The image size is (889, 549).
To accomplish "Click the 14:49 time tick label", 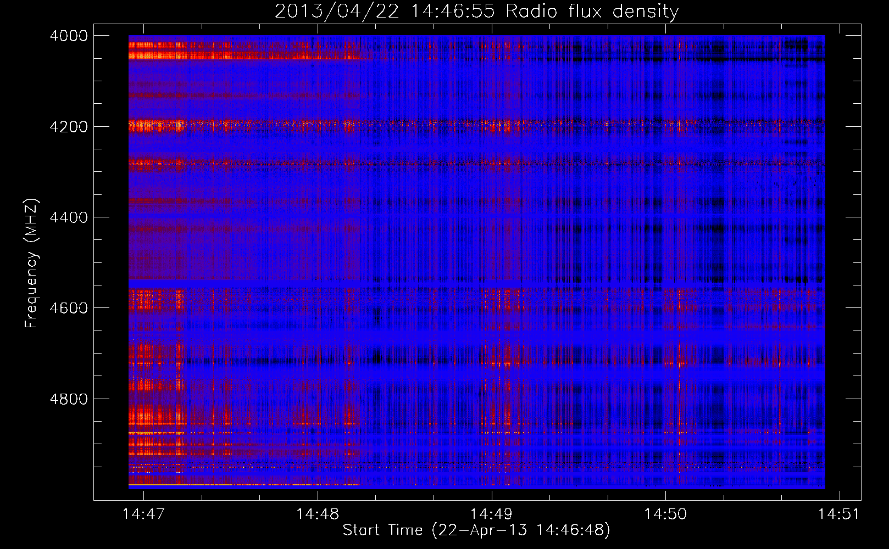I will coord(491,514).
